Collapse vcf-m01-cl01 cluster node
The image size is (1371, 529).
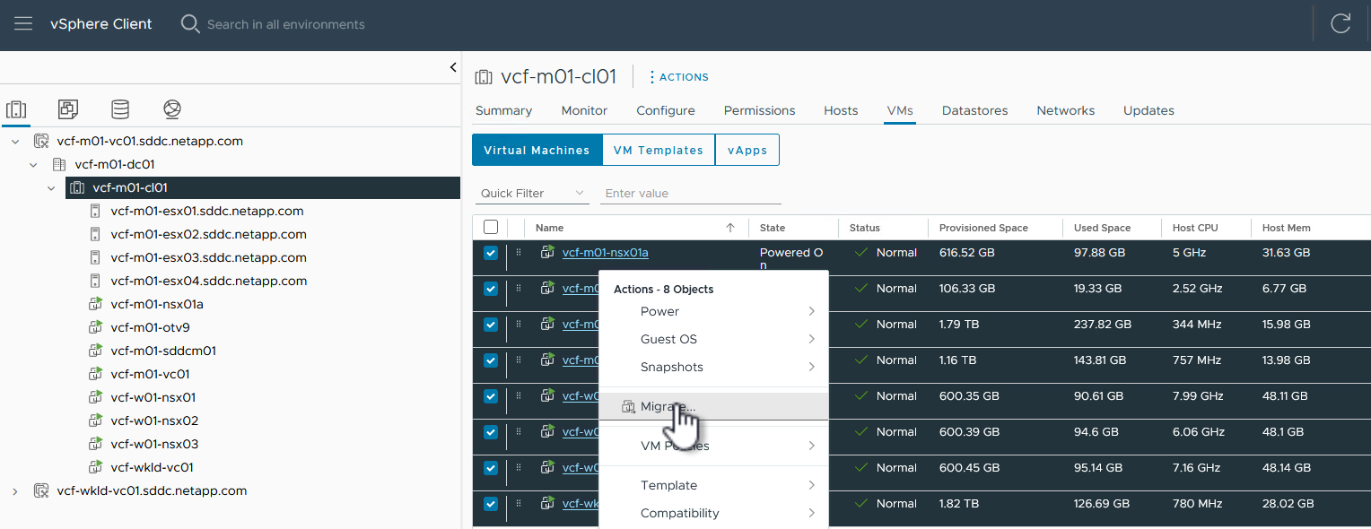(51, 188)
